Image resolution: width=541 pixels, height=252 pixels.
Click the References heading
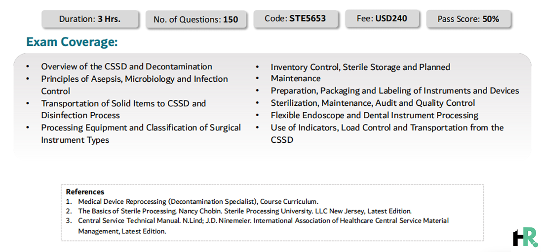coord(85,192)
